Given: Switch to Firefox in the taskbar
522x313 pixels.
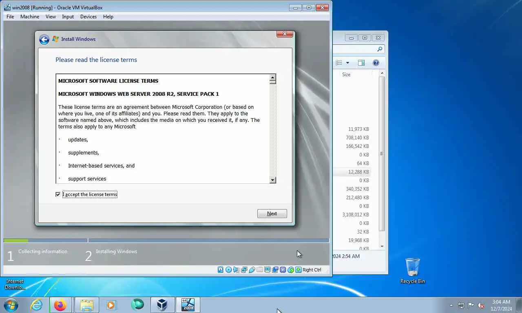Looking at the screenshot, I should [x=60, y=305].
